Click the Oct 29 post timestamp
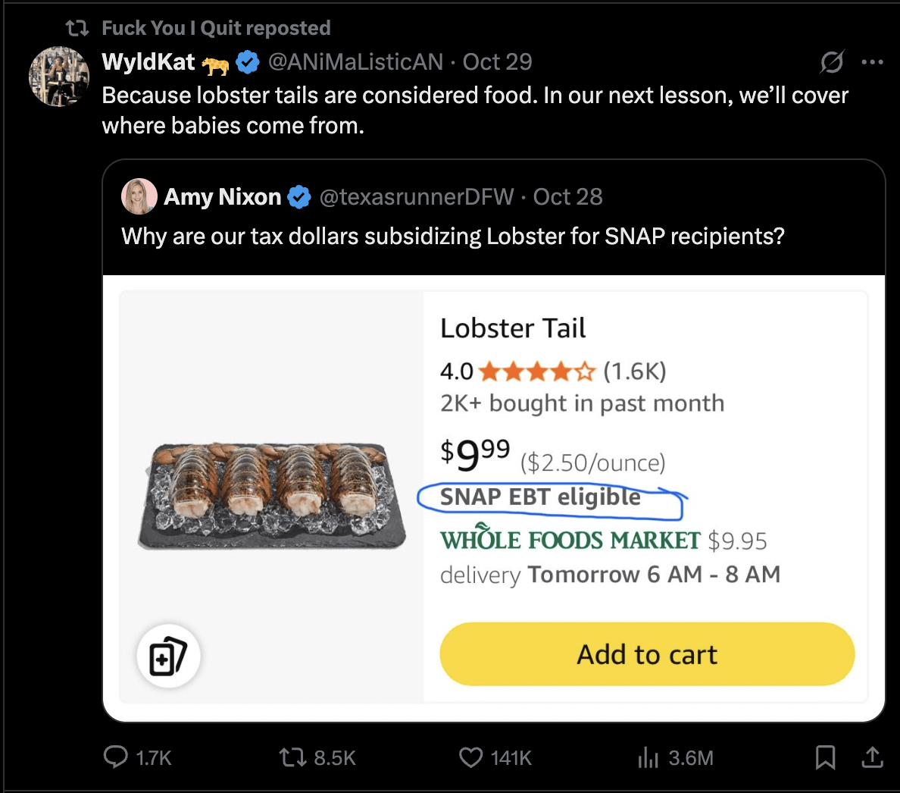Image resolution: width=900 pixels, height=793 pixels. tap(497, 62)
